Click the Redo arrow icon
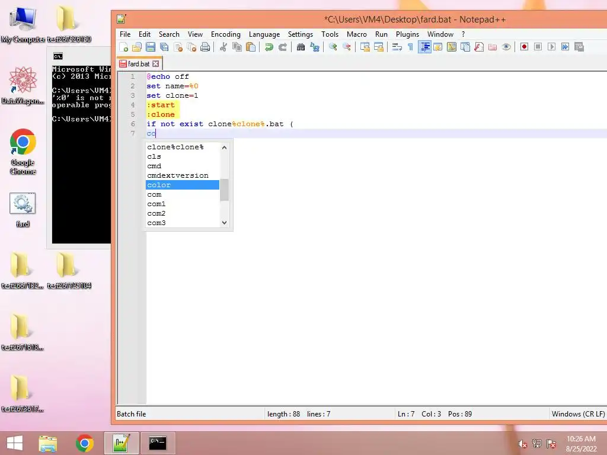This screenshot has width=607, height=455. click(x=283, y=47)
